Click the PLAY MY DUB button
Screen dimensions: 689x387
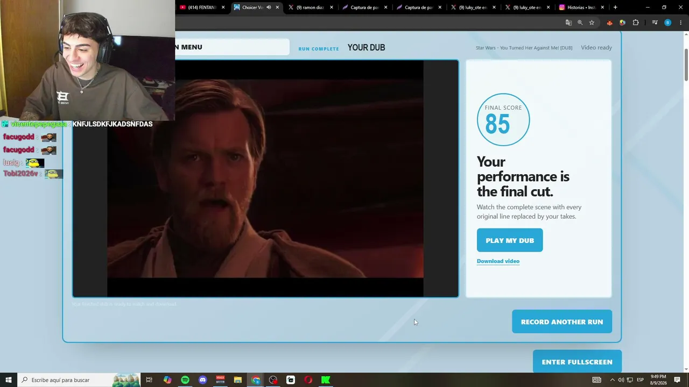[510, 240]
